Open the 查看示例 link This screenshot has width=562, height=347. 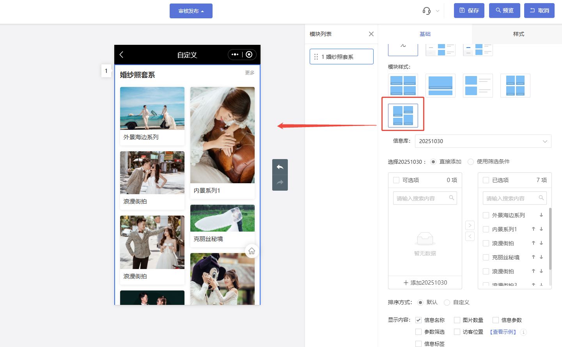503,332
